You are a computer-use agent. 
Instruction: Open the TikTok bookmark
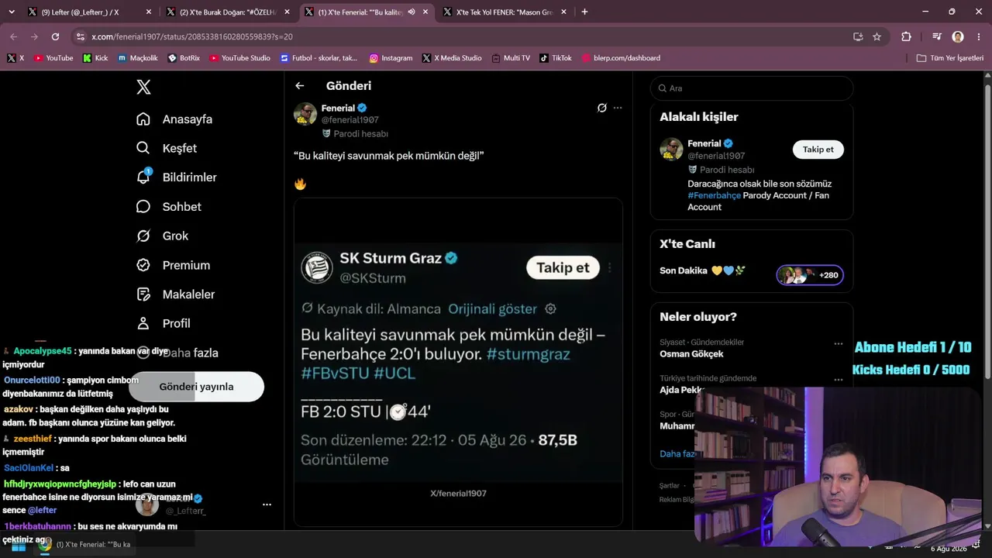tap(556, 58)
